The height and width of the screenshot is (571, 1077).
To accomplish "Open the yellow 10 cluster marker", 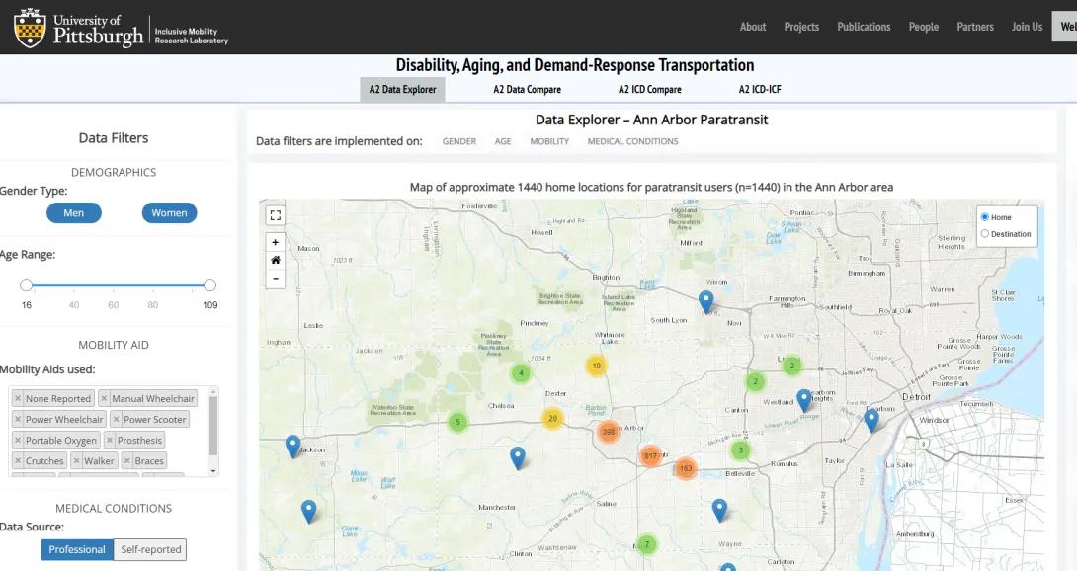I will [x=596, y=366].
